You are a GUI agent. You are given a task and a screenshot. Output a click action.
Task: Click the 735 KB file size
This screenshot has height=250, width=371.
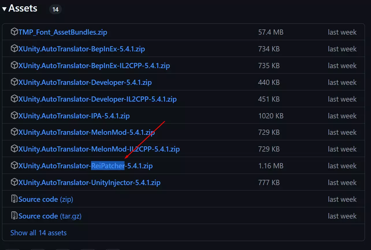269,66
